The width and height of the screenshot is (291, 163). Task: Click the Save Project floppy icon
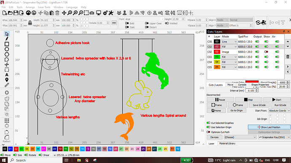pos(16,13)
